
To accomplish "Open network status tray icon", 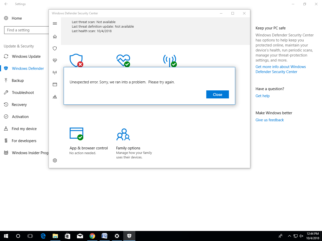I will click(296, 236).
